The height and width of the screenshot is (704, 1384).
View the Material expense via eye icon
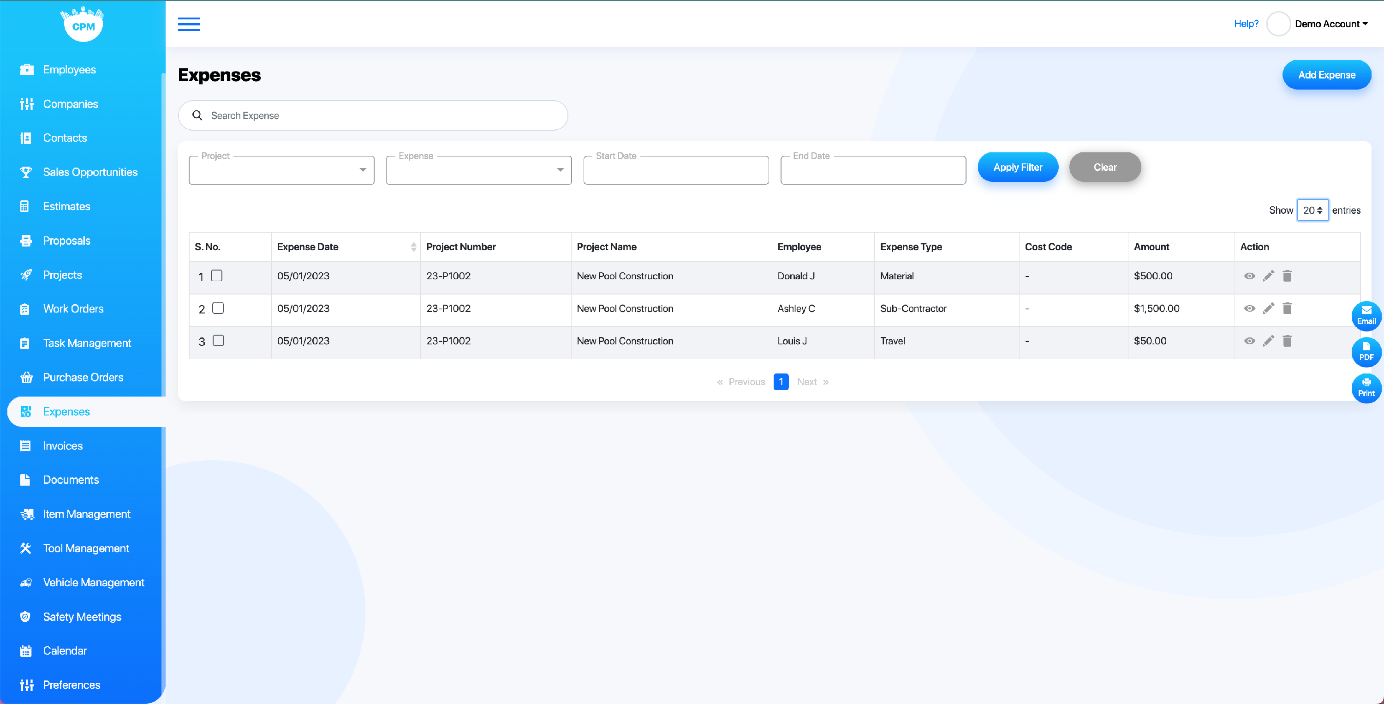pos(1250,276)
